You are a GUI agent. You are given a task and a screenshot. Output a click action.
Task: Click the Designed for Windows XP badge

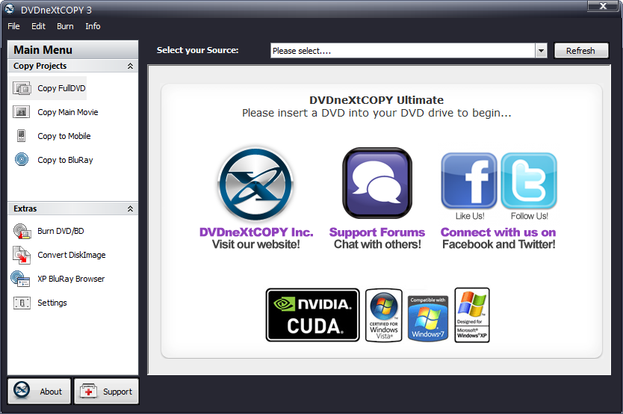472,315
